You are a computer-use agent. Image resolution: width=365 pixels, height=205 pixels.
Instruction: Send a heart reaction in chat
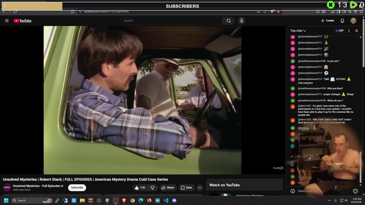click(x=355, y=191)
